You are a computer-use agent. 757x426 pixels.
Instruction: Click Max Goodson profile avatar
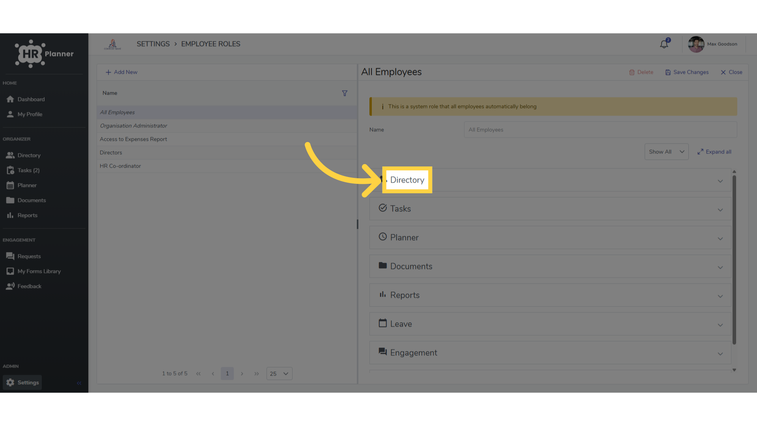click(696, 44)
